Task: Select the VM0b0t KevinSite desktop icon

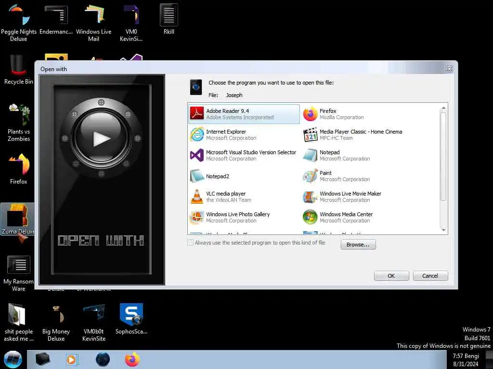Action: point(94,323)
